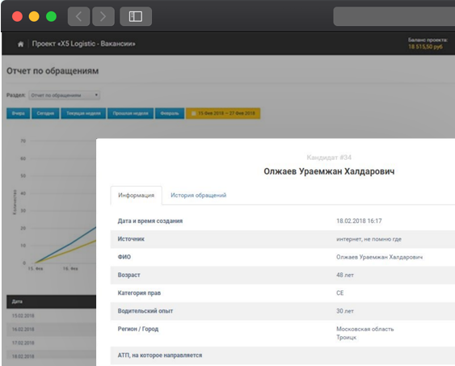
Task: Click the yellow minimize window button
Action: click(34, 16)
